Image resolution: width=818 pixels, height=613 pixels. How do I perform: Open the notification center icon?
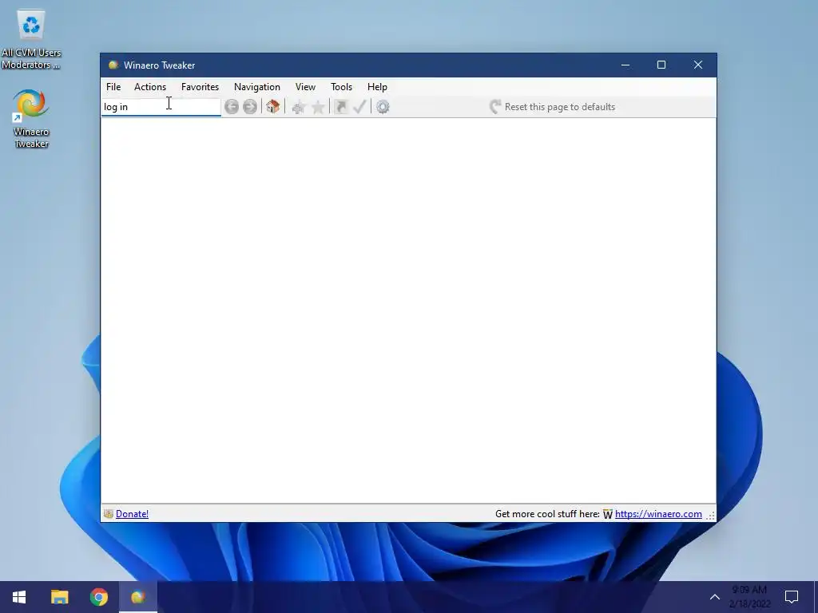tap(792, 597)
